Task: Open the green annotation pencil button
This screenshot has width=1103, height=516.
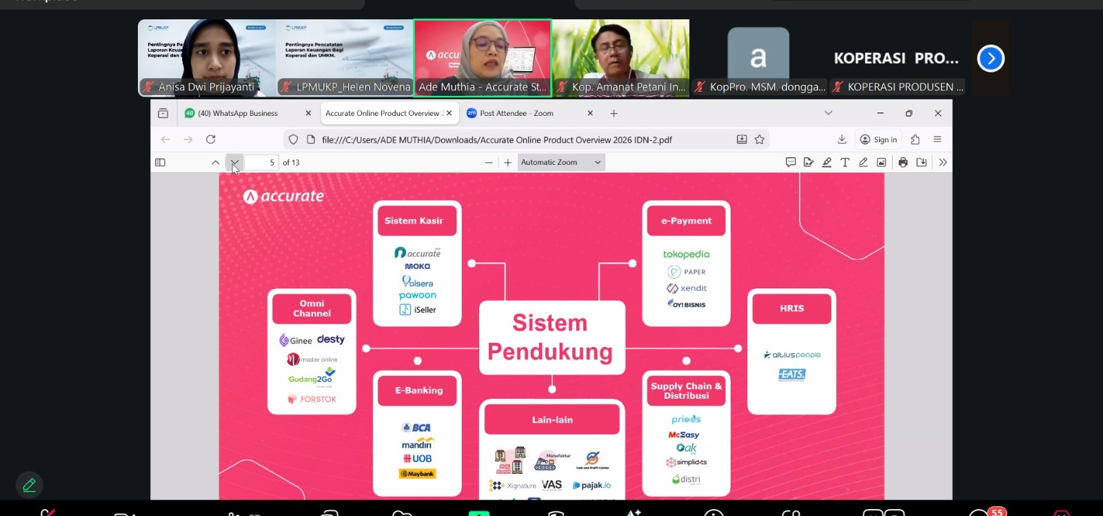Action: (29, 485)
